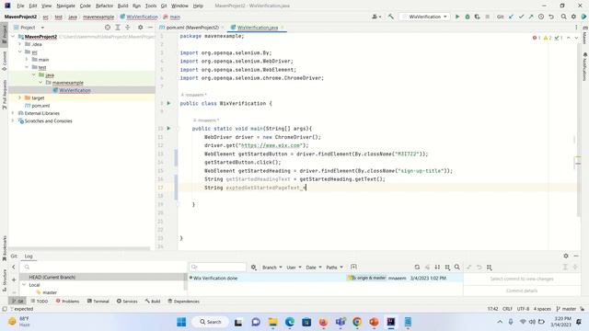Open the Terminal tool window

tap(98, 301)
